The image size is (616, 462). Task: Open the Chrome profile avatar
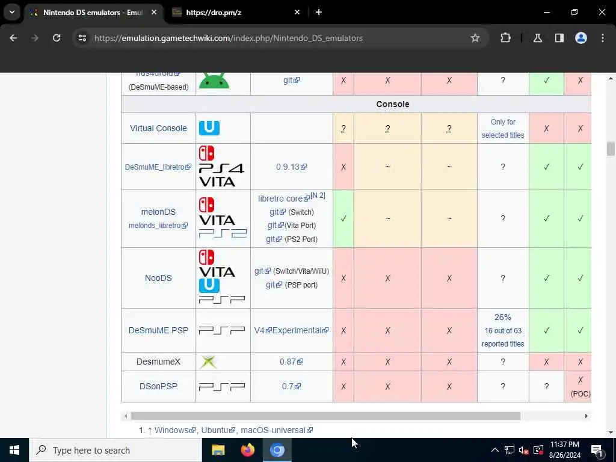tap(581, 38)
